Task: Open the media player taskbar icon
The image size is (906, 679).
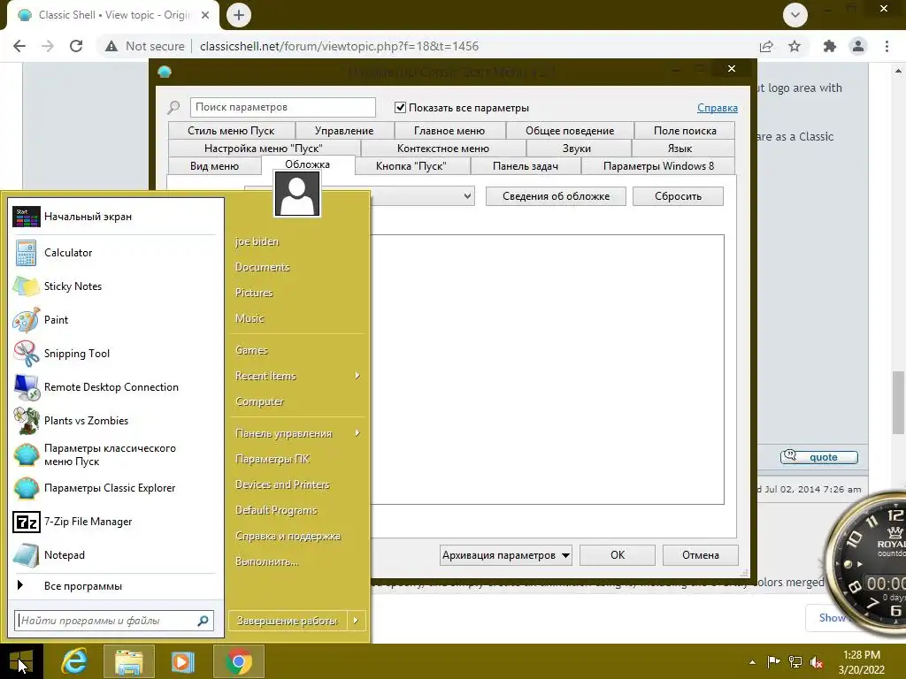Action: click(182, 661)
